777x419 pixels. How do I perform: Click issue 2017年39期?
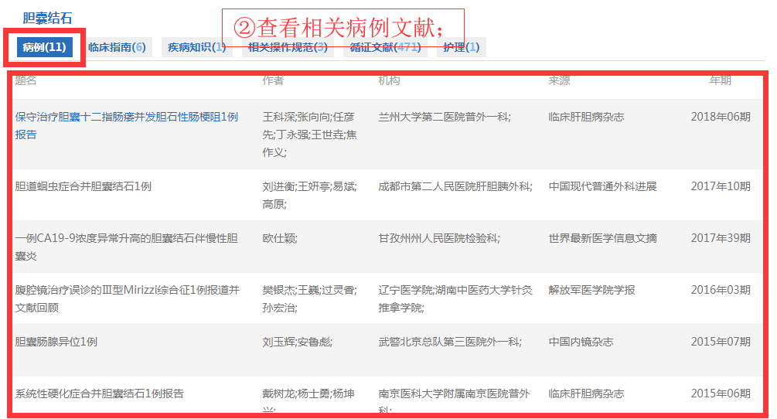coord(721,238)
